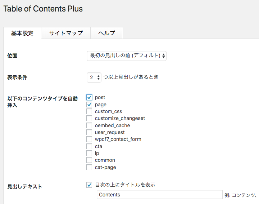Check the cat-page checkbox
259x204 pixels.
tap(90, 167)
